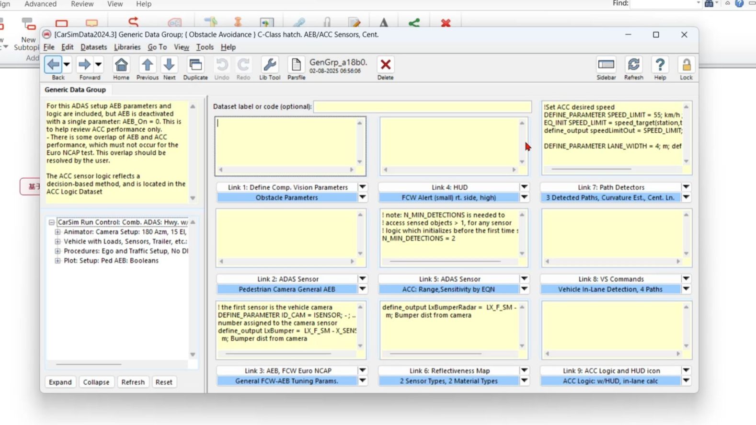Open the Lib Tool wrench icon
The width and height of the screenshot is (756, 425).
coord(270,64)
